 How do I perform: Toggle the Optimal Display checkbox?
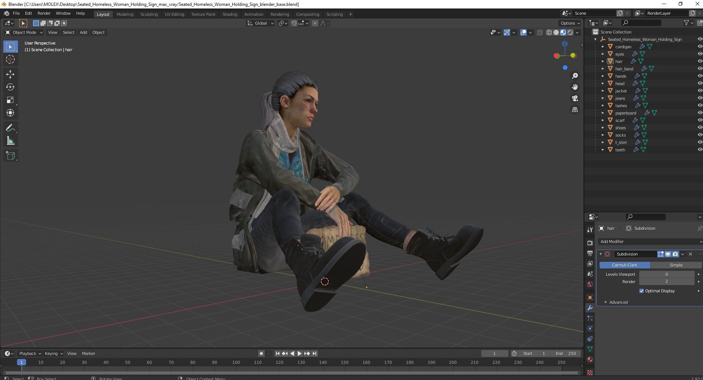[642, 291]
